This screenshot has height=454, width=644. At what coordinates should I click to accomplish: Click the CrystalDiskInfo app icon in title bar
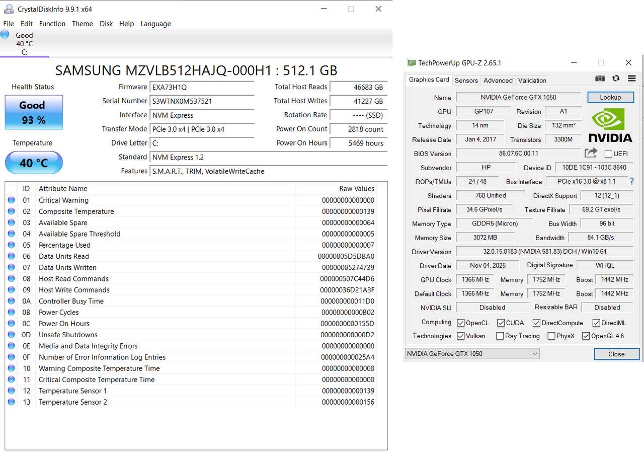[x=9, y=9]
